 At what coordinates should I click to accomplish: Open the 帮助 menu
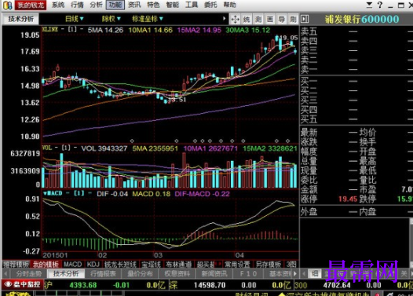[230, 5]
